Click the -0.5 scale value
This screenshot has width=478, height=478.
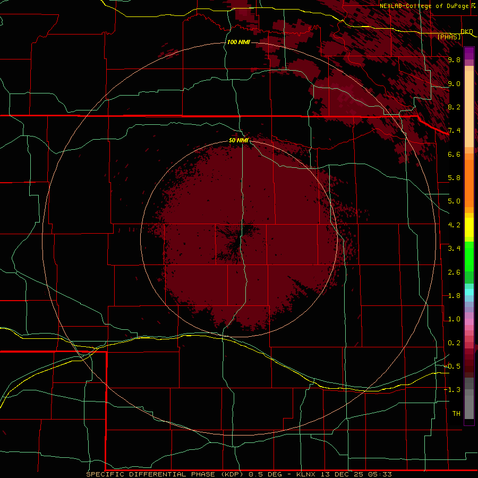pos(452,366)
